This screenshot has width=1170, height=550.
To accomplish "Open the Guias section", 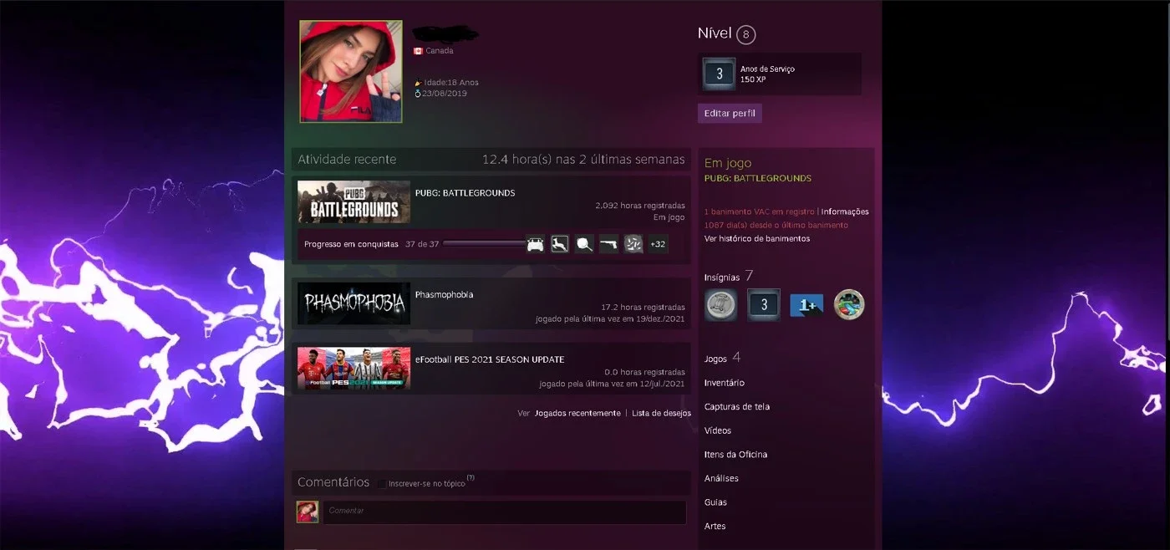I will (x=715, y=502).
